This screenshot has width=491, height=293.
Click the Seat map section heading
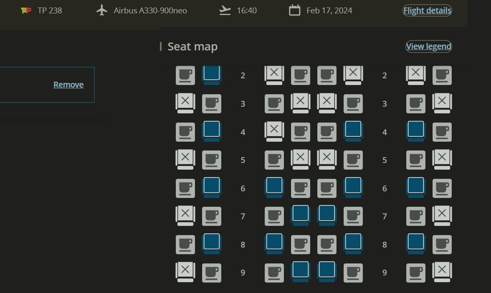pyautogui.click(x=192, y=46)
